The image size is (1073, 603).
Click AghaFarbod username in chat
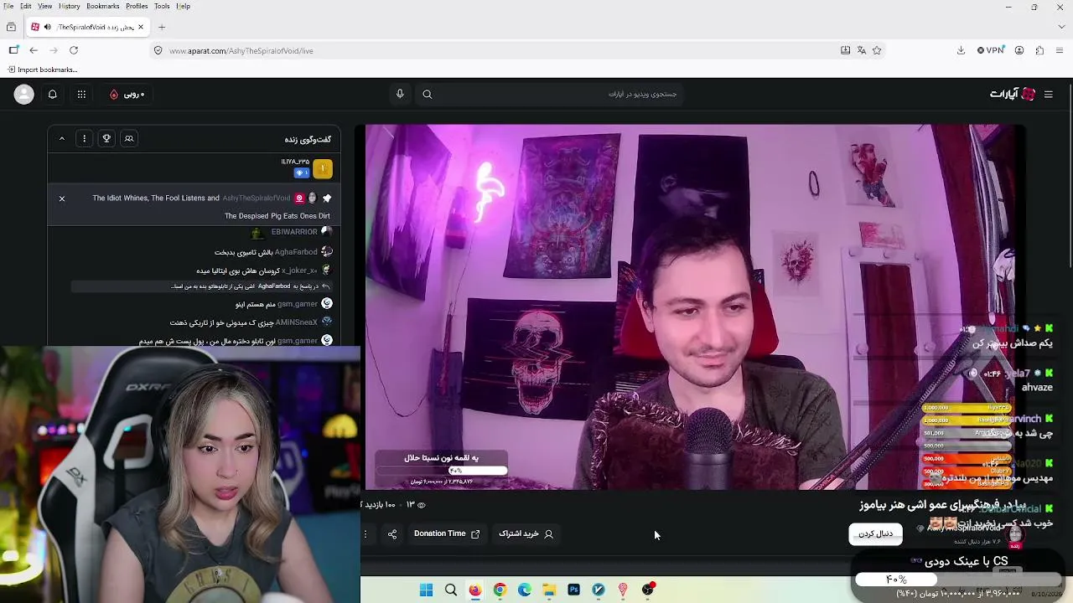tap(296, 252)
